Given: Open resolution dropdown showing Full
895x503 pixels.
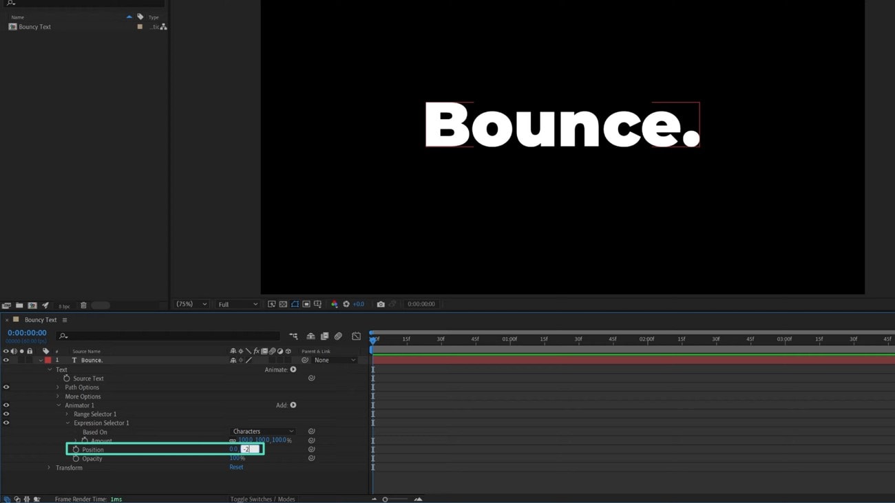Looking at the screenshot, I should tap(238, 304).
